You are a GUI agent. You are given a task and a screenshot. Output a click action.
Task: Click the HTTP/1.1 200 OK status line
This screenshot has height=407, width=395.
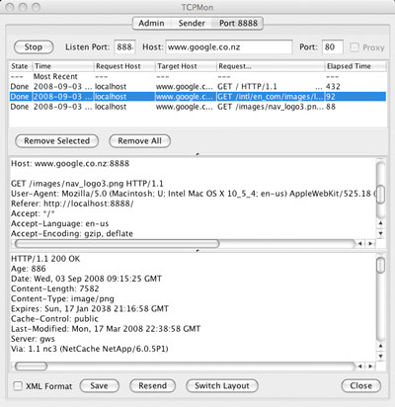tap(45, 259)
